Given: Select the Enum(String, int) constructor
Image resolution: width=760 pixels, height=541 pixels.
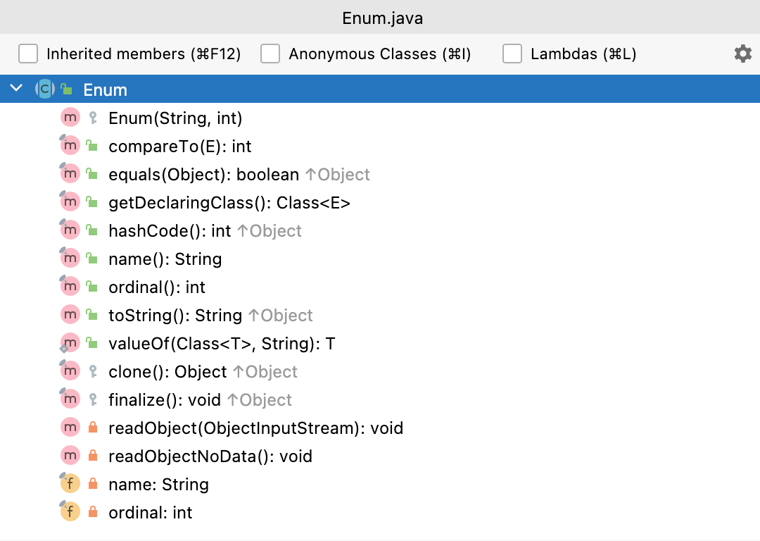Looking at the screenshot, I should (175, 118).
